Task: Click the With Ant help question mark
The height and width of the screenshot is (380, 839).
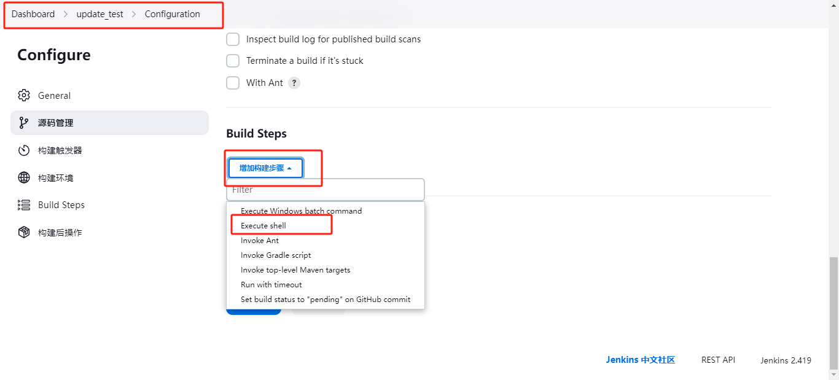Action: pyautogui.click(x=294, y=83)
